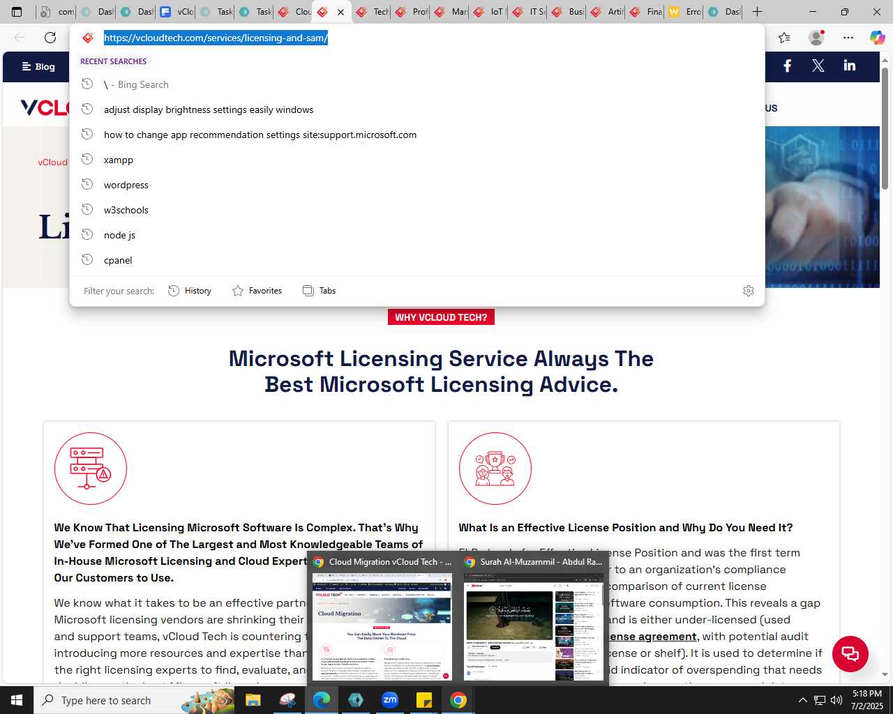The width and height of the screenshot is (893, 714).
Task: Select the 'wordpress' recent search
Action: [x=417, y=185]
